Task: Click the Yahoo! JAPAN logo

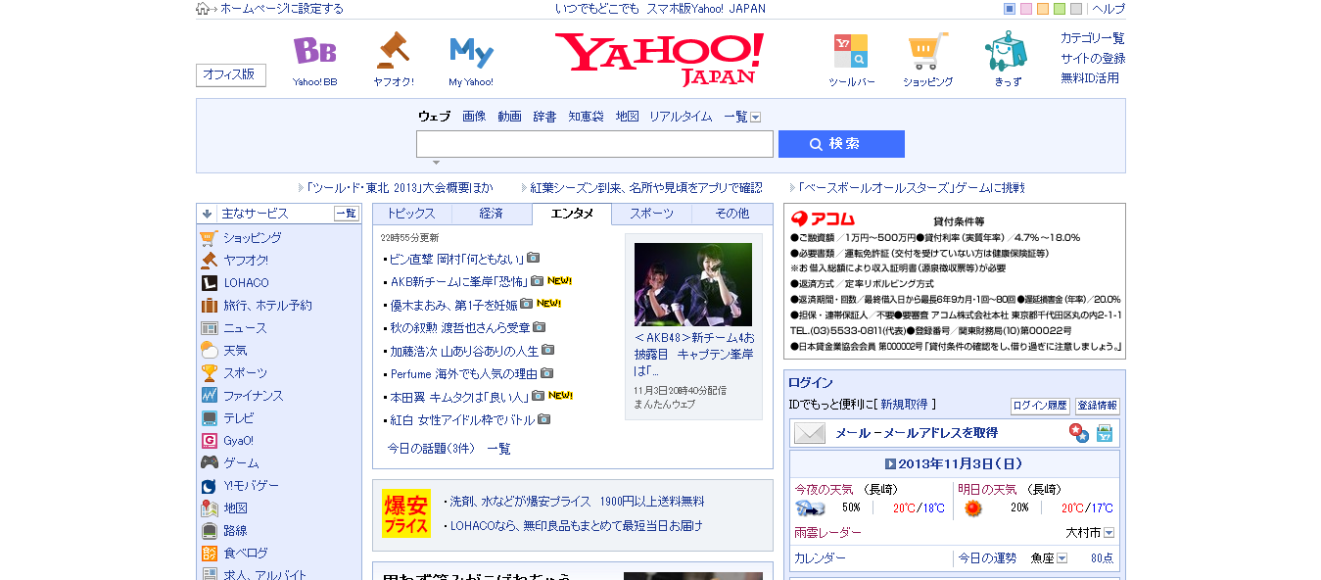Action: [659, 59]
